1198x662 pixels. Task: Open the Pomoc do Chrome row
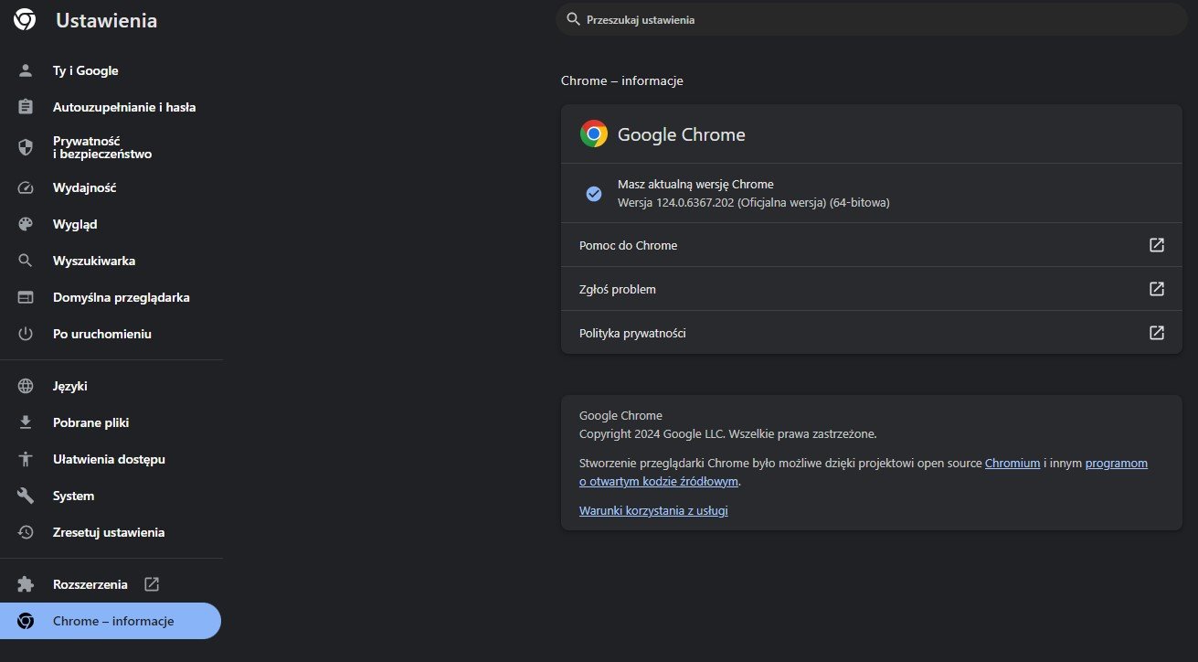[872, 245]
